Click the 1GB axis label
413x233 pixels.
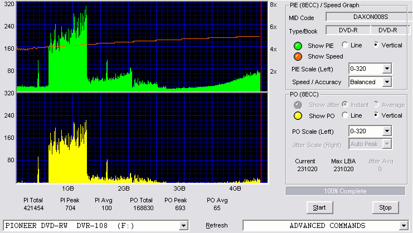click(x=67, y=188)
